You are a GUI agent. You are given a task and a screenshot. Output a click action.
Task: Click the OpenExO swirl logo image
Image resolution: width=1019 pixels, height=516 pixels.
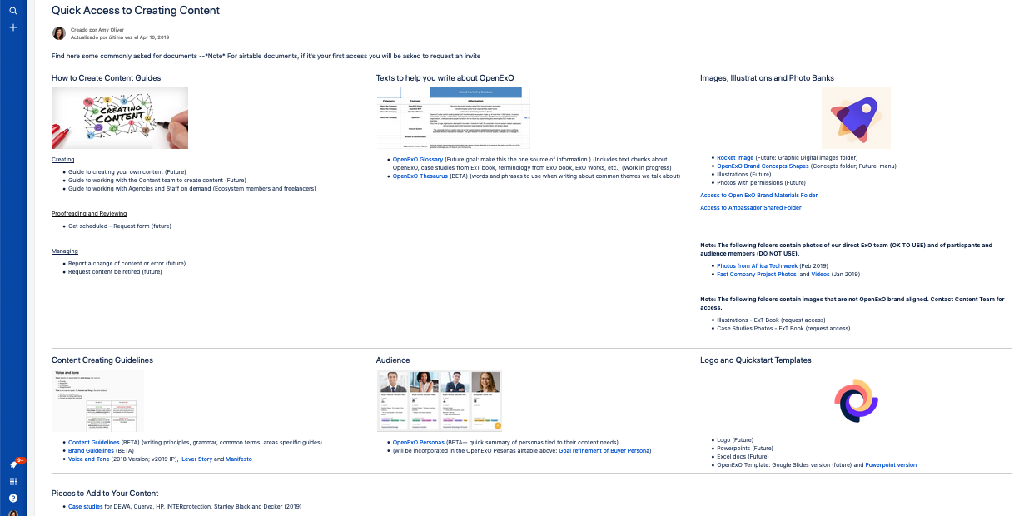pyautogui.click(x=857, y=400)
